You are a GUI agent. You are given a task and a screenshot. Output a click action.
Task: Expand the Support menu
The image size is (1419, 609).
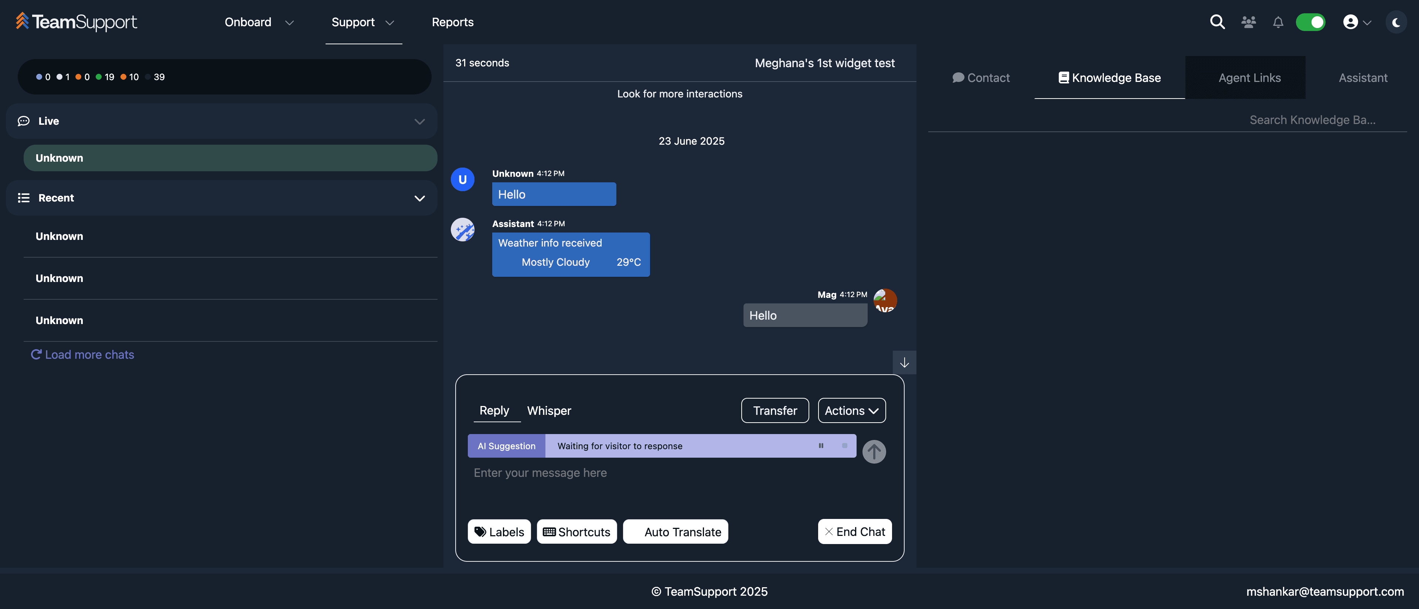(363, 22)
